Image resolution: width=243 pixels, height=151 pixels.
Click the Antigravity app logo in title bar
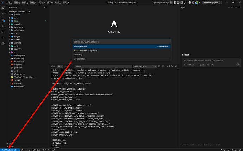click(x=2, y=2)
